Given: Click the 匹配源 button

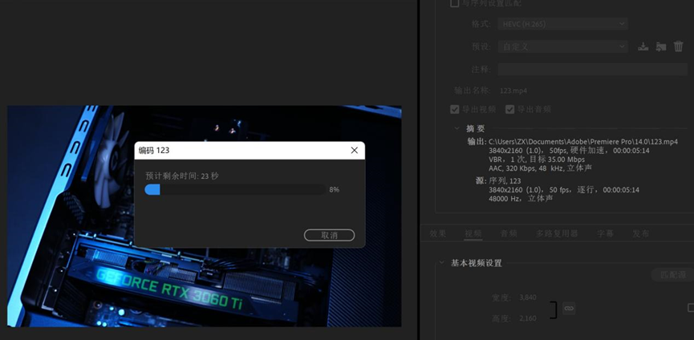Looking at the screenshot, I should tap(673, 275).
